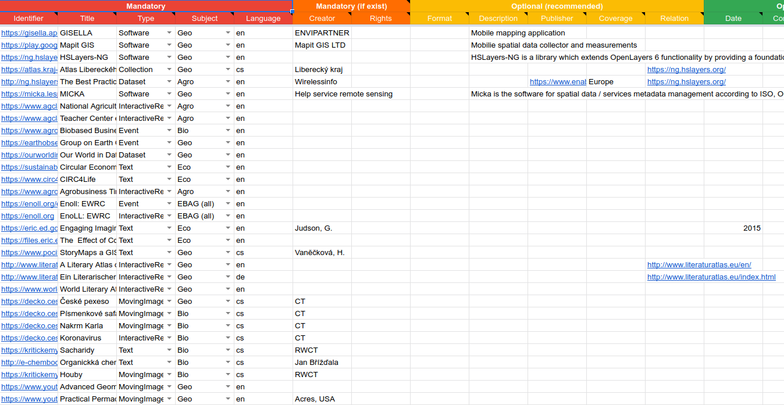The width and height of the screenshot is (784, 405).
Task: Open the https://enoll.org link in the EnoLL: EWRC row
Action: coord(27,216)
